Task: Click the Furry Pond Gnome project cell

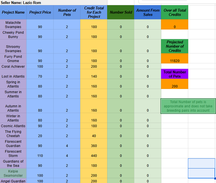Action: [x=13, y=58]
